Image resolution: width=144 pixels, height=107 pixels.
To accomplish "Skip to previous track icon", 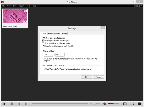I will (19, 104).
